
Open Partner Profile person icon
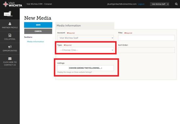pos(10,24)
